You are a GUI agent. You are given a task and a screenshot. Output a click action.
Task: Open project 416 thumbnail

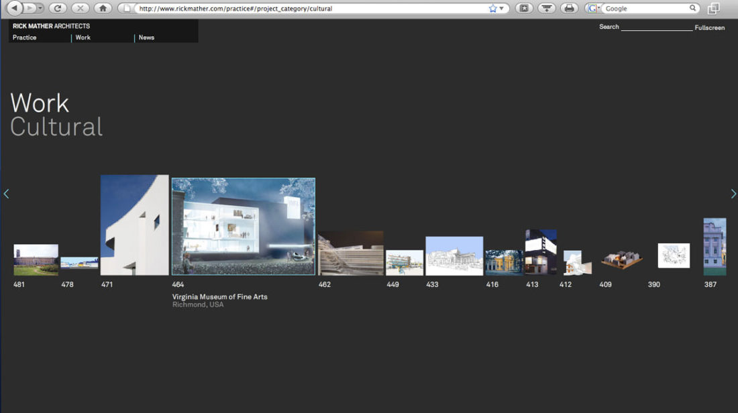click(x=504, y=262)
